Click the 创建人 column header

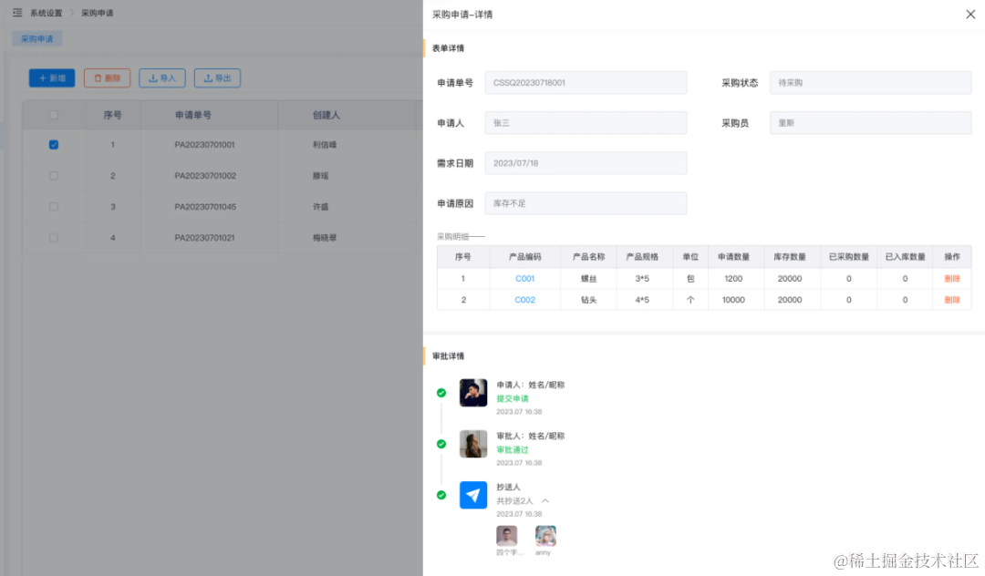pos(326,115)
